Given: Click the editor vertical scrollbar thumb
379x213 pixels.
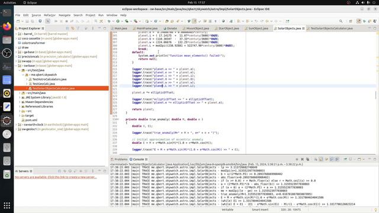Looking at the screenshot, I should tap(375, 95).
